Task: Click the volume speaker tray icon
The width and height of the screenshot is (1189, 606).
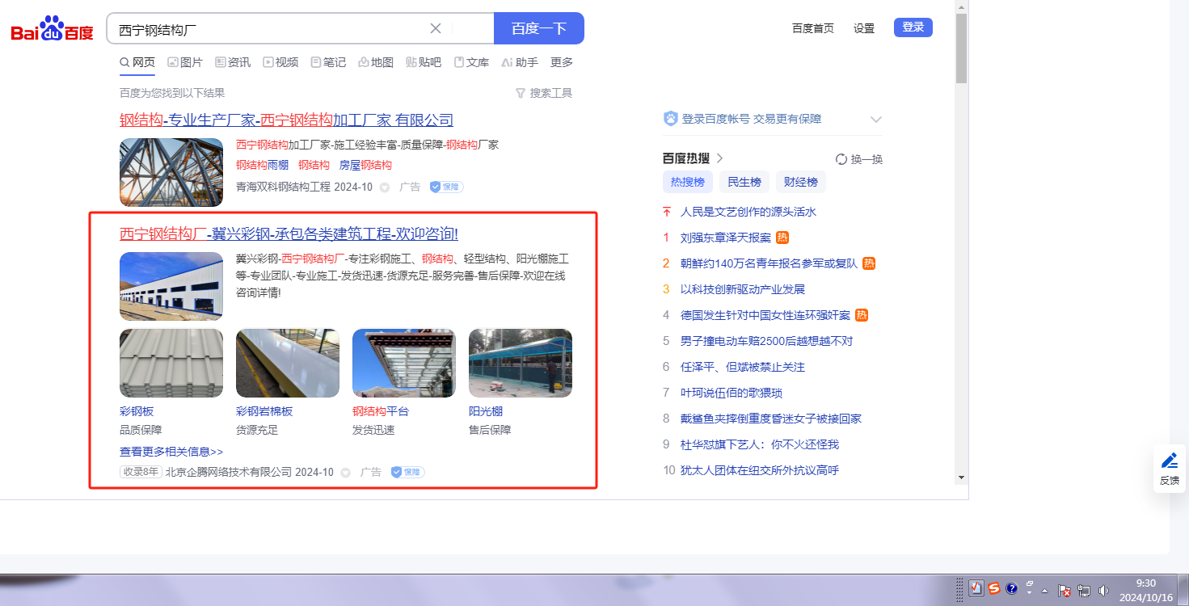Action: coord(1103,591)
